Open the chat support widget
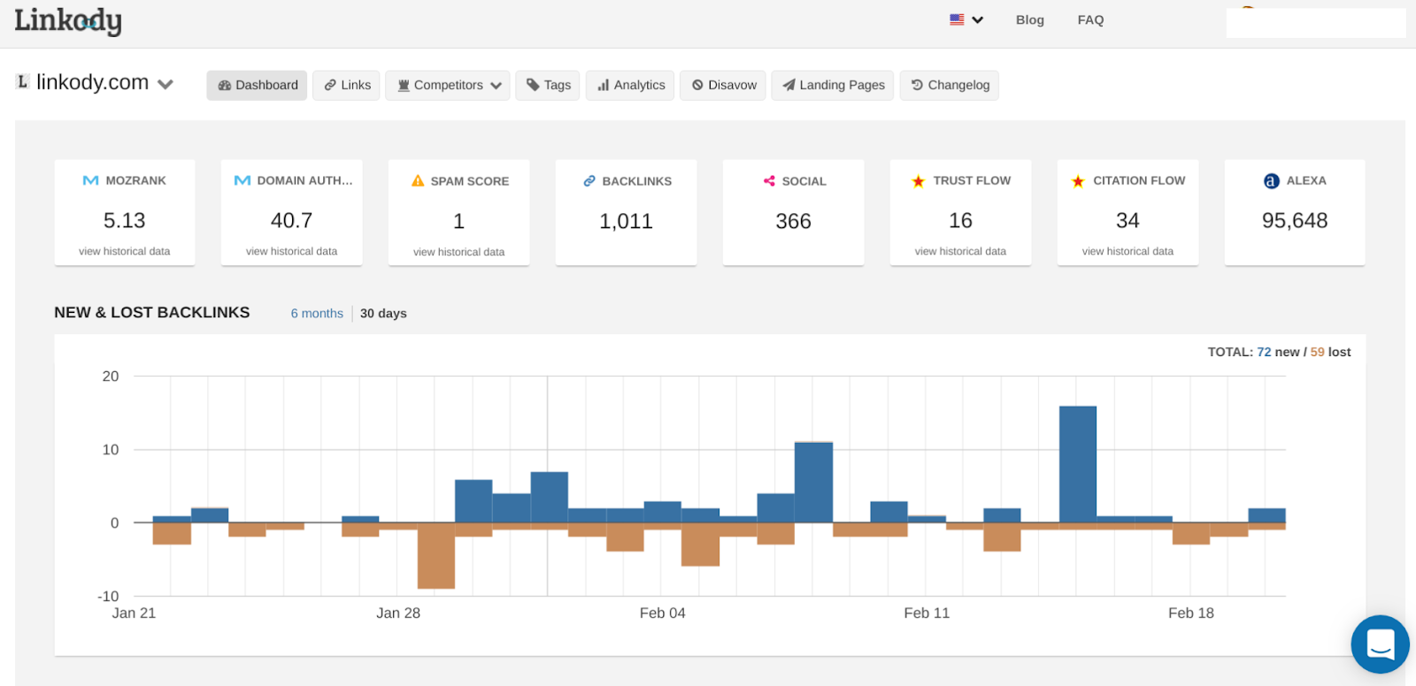Image resolution: width=1416 pixels, height=686 pixels. (x=1379, y=644)
